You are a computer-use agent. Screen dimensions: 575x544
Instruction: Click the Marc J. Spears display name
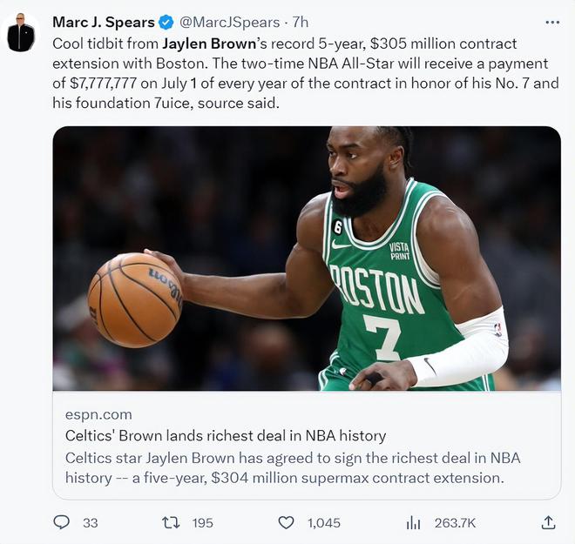[104, 23]
